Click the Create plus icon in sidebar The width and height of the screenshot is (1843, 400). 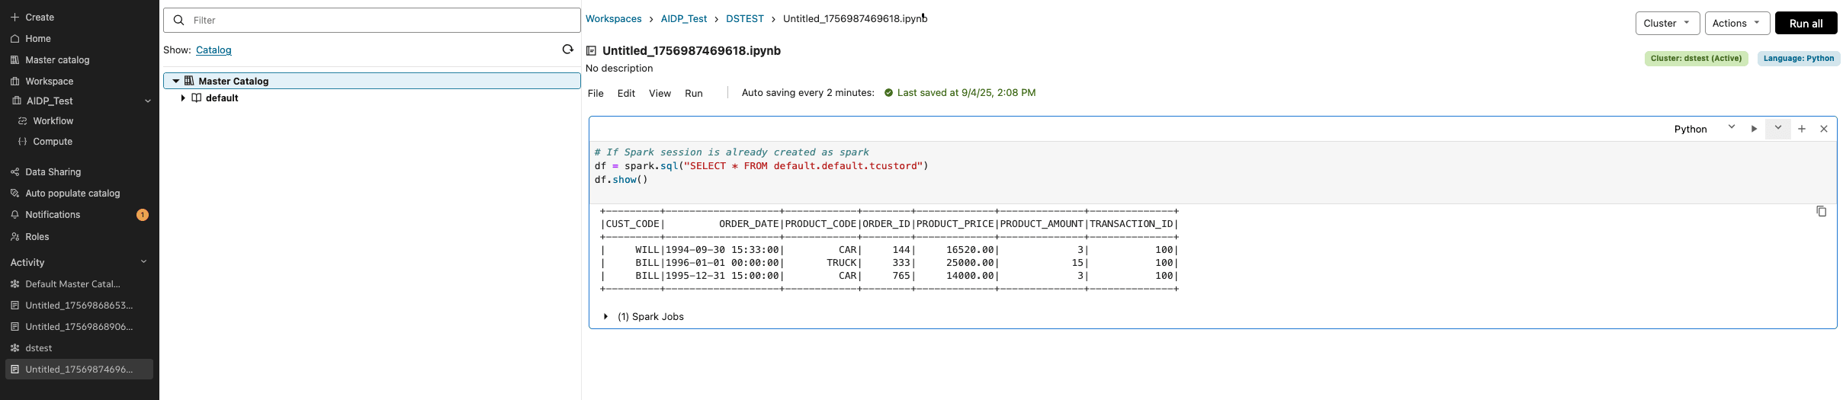[14, 17]
